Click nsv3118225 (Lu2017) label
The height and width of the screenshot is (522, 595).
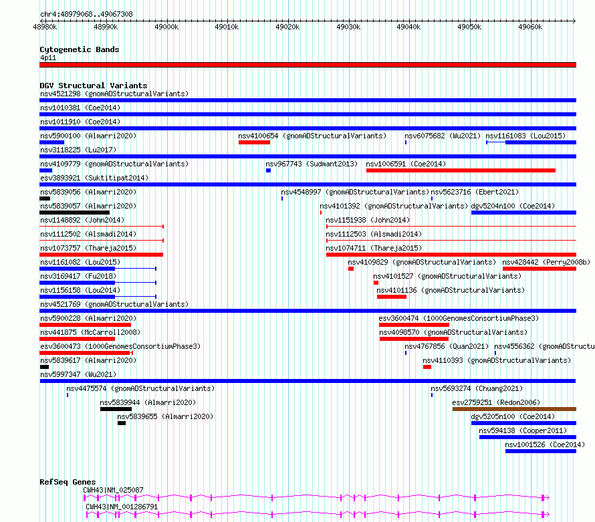pos(78,150)
